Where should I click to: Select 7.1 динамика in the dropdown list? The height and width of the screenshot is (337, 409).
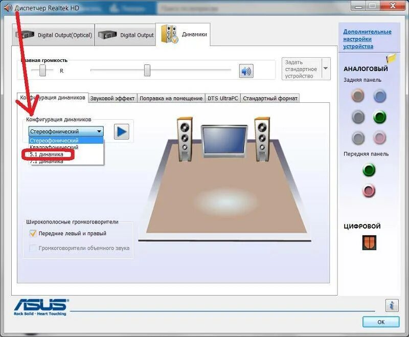66,161
